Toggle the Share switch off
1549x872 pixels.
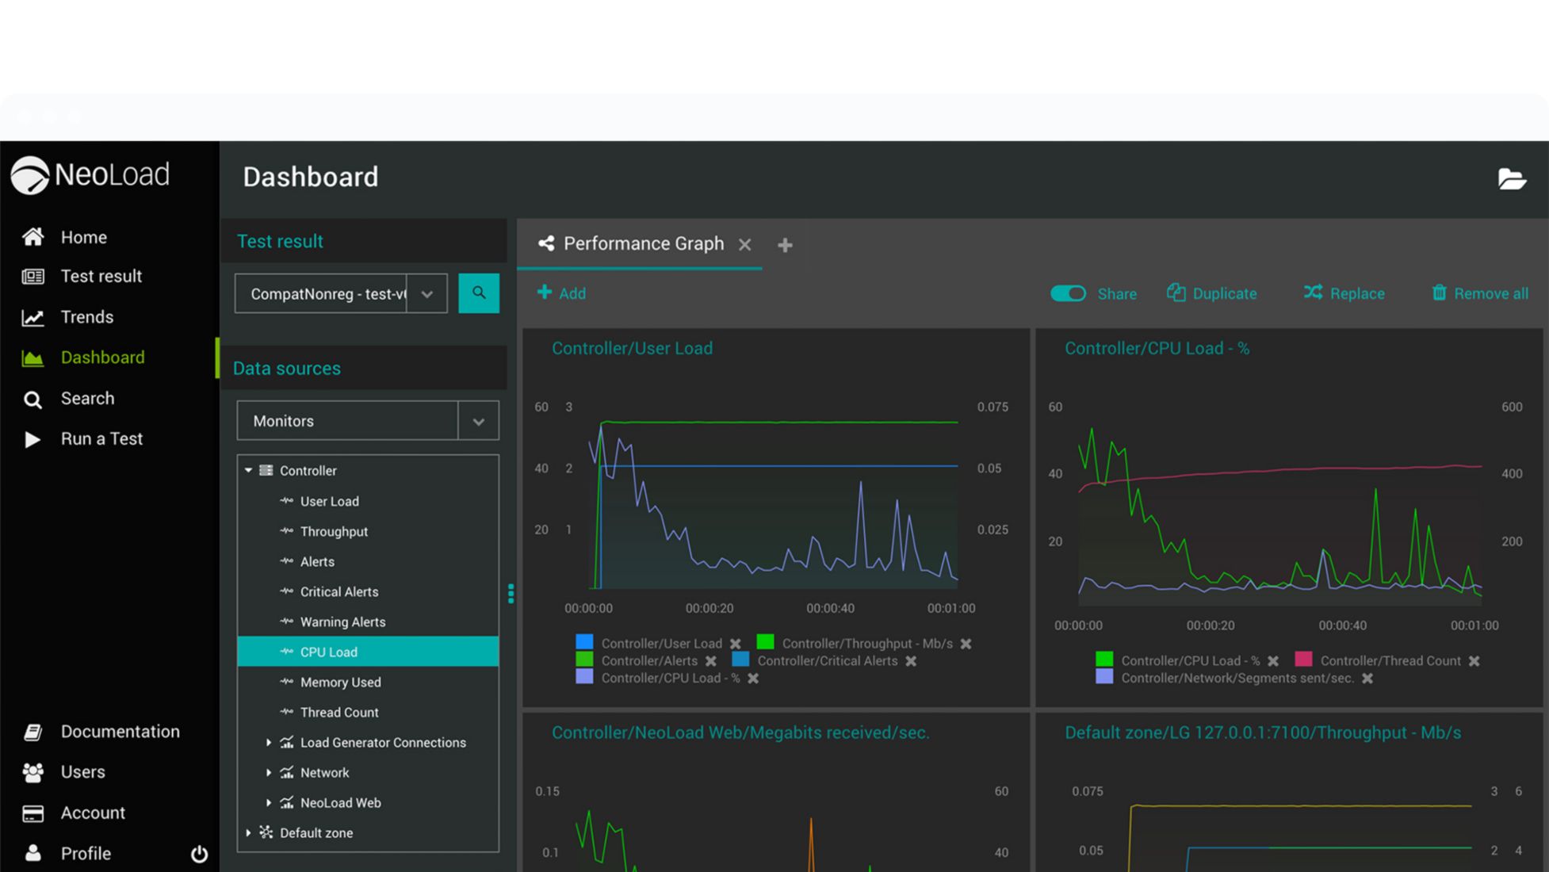point(1068,293)
